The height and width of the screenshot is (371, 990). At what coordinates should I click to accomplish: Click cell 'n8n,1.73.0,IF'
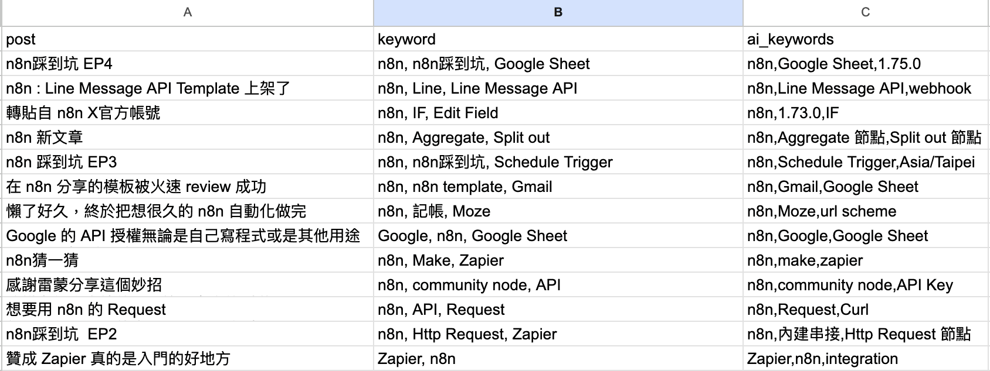pyautogui.click(x=865, y=113)
